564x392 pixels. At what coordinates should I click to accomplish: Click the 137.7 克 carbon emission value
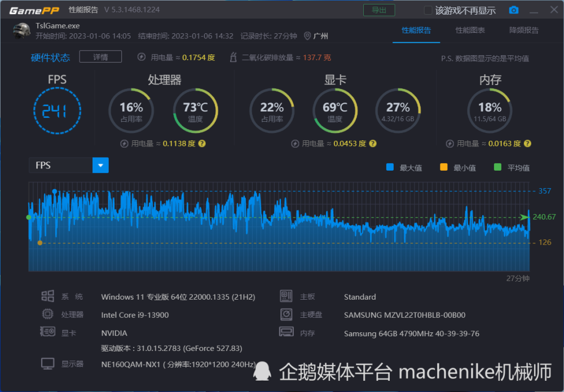coord(317,57)
